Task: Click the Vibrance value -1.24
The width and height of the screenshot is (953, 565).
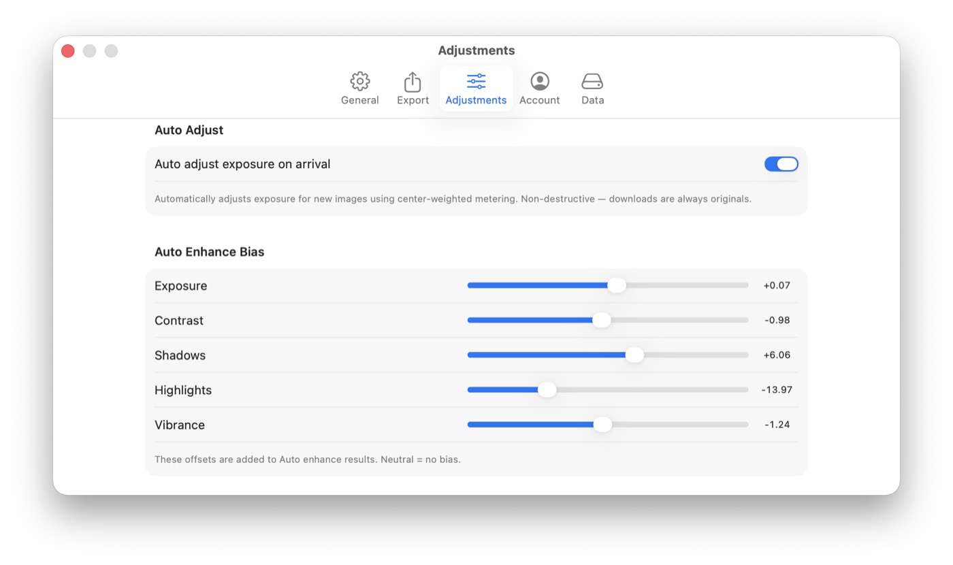Action: pyautogui.click(x=777, y=424)
